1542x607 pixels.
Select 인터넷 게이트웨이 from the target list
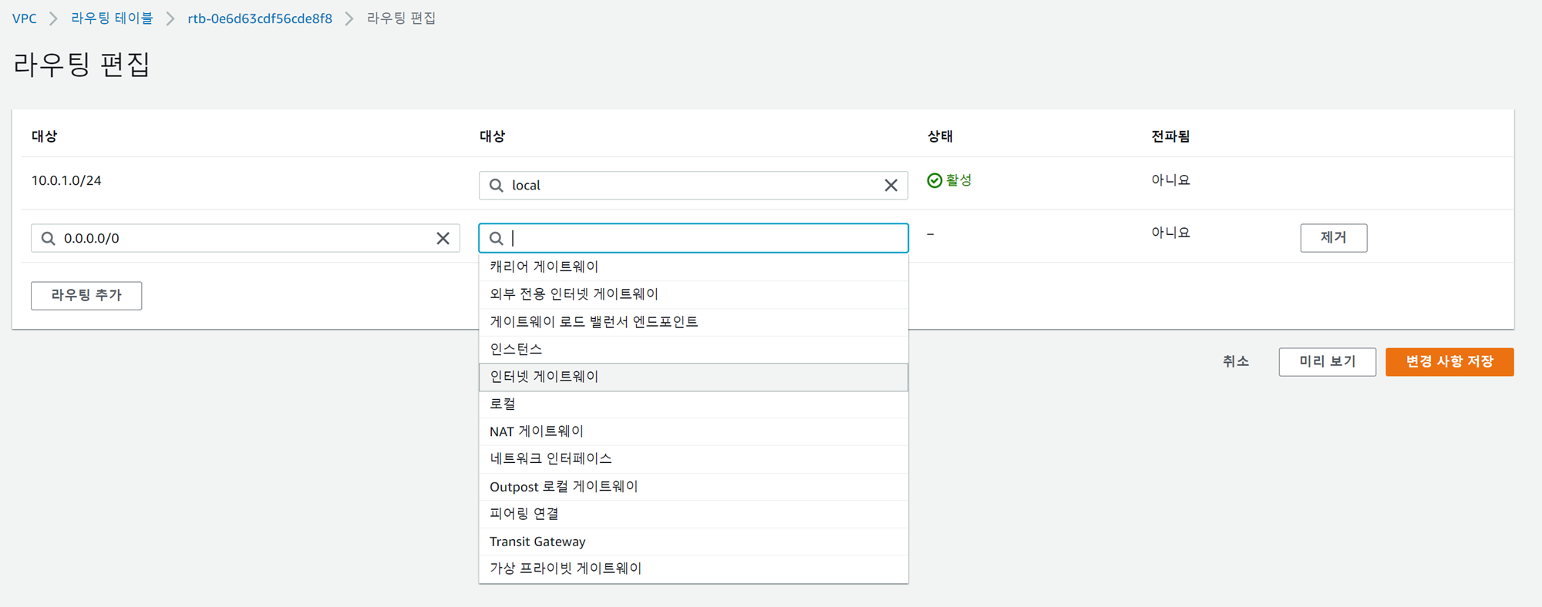point(544,377)
